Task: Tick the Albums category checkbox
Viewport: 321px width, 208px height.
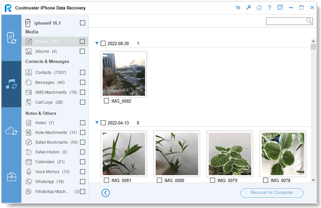Action: point(82,51)
